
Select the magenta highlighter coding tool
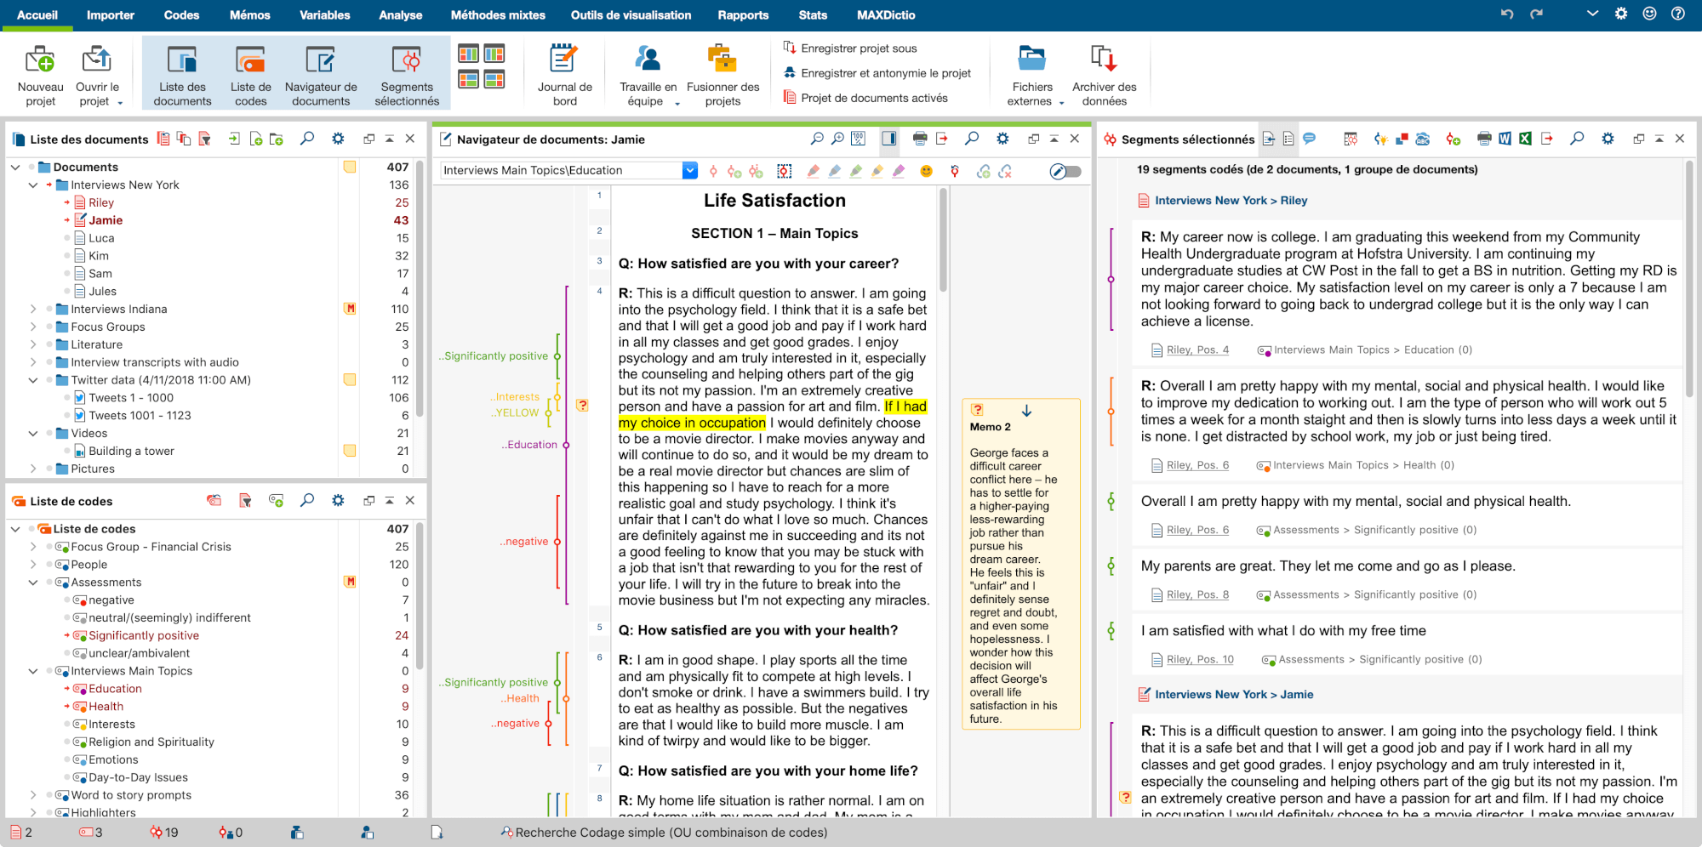[x=899, y=171]
